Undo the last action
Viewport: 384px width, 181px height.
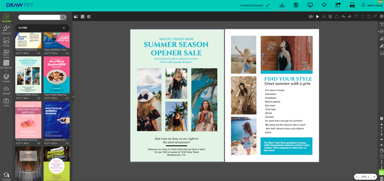343,17
